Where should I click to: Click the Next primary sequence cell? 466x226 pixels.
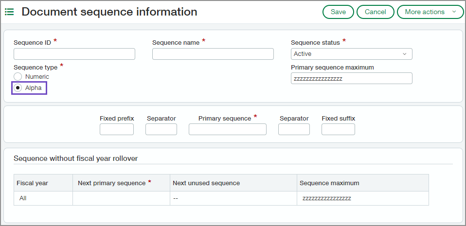tap(121, 198)
